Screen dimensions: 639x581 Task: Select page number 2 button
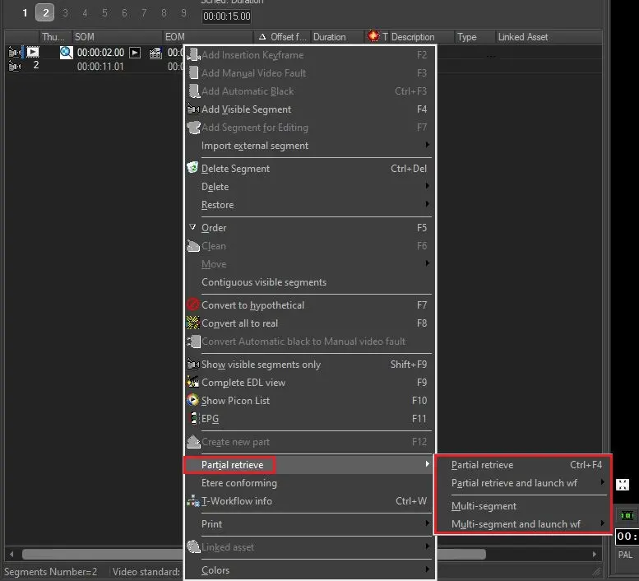[44, 12]
